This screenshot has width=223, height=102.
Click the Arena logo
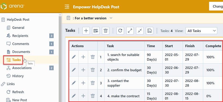click(x=13, y=6)
